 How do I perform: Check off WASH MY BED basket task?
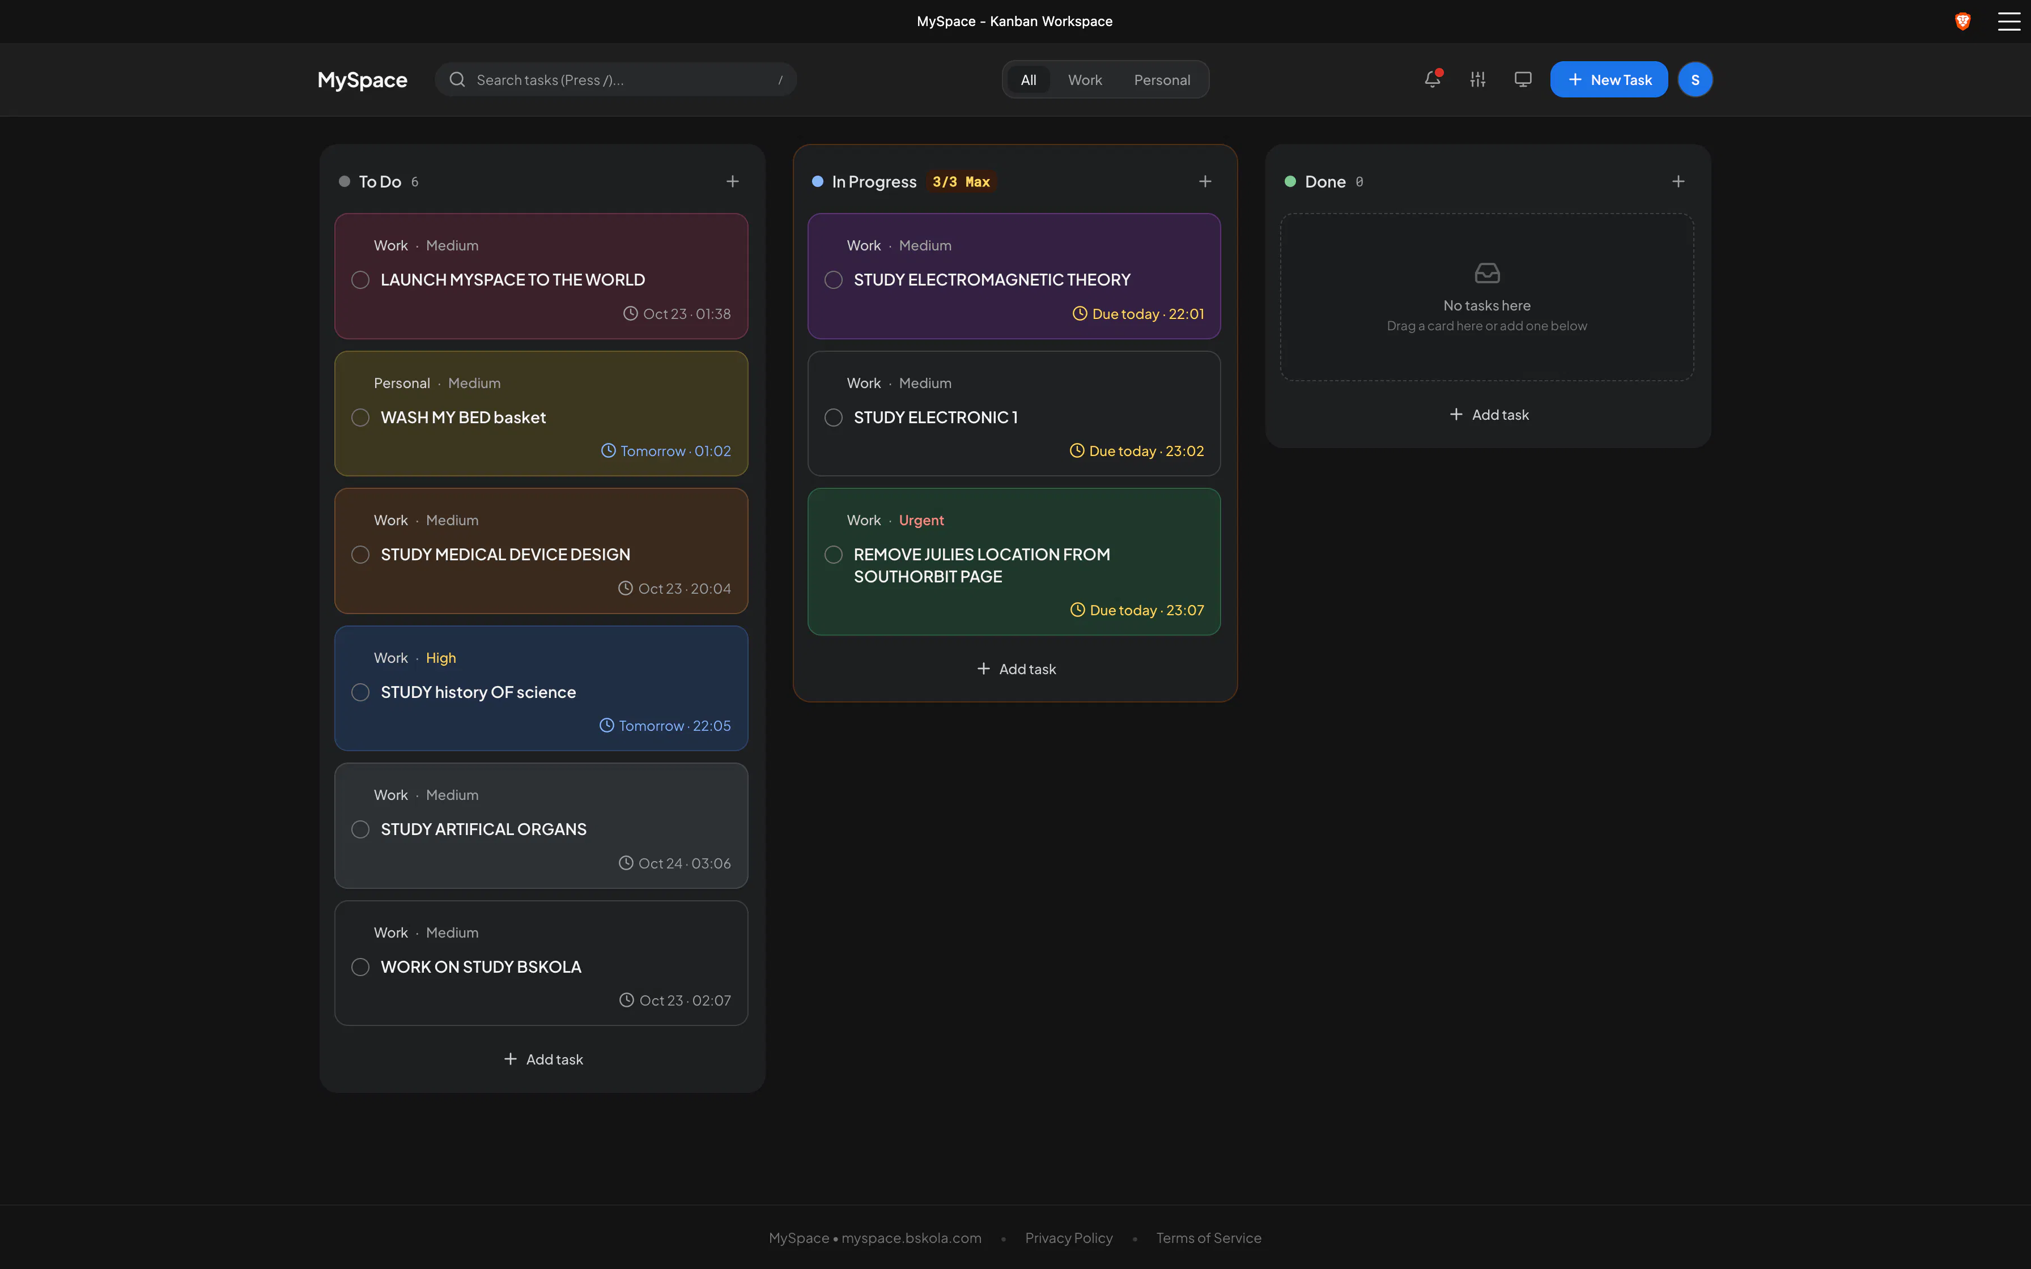pos(360,417)
